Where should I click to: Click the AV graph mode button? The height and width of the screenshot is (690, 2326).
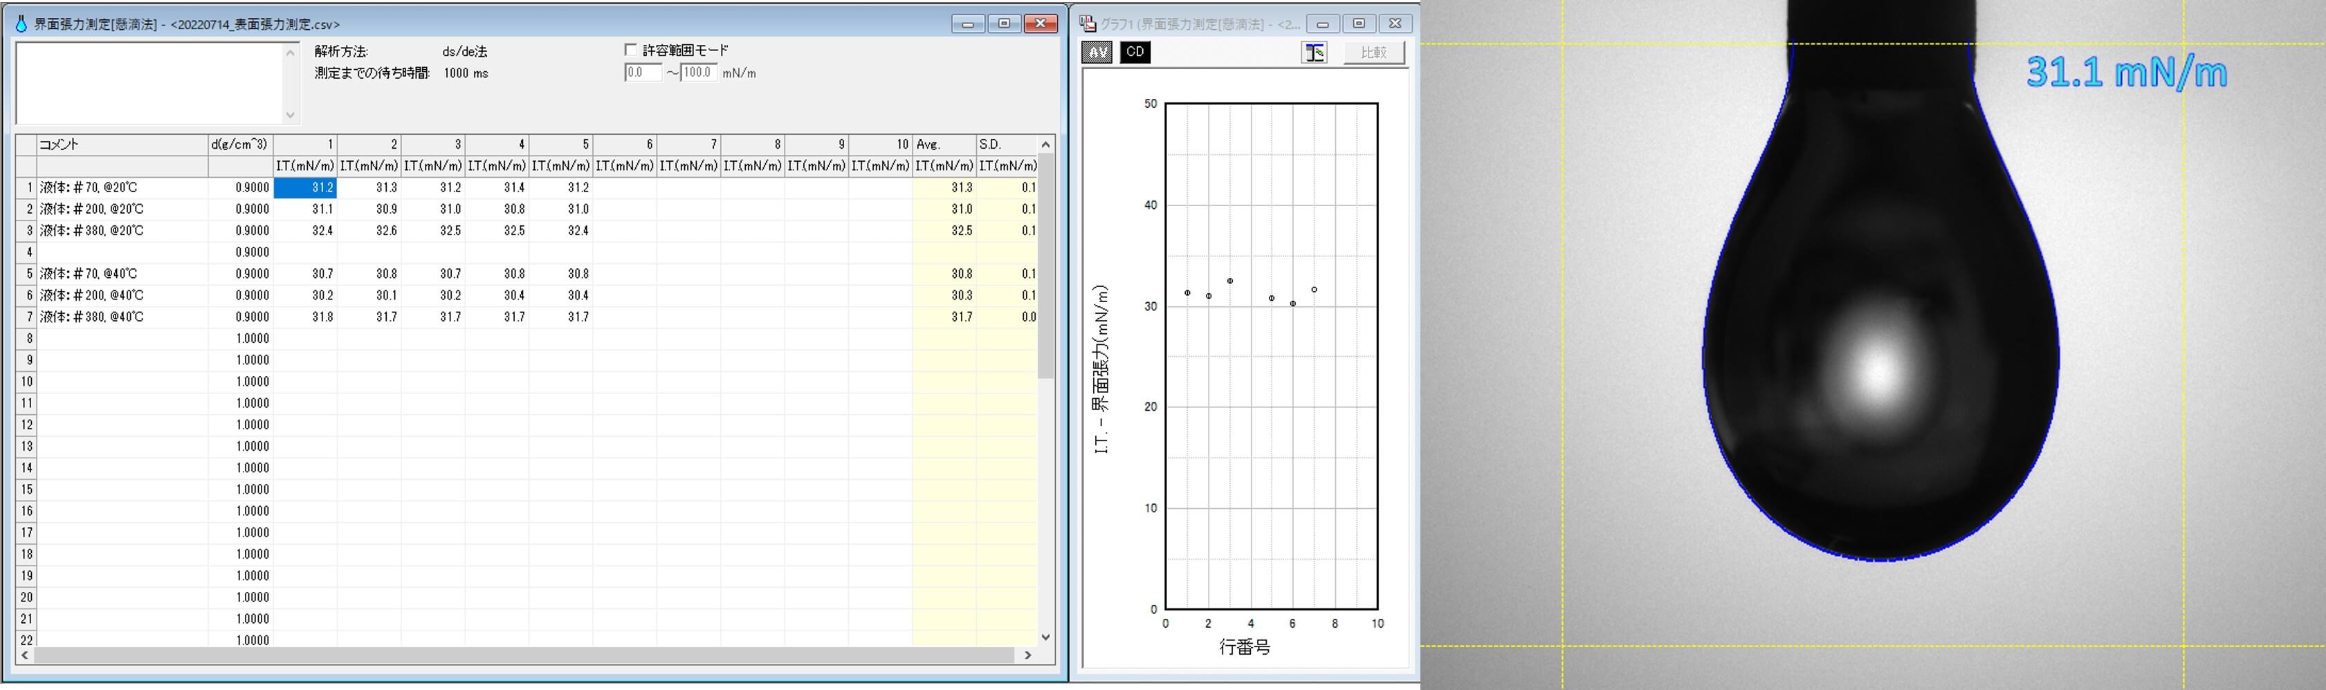point(1096,53)
